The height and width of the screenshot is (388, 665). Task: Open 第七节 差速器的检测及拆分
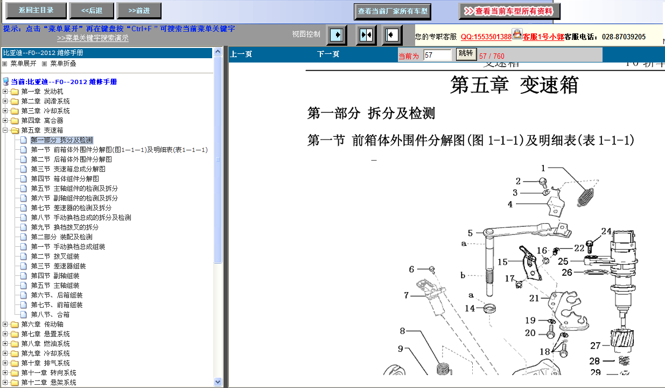tap(71, 208)
